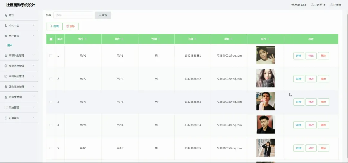
Task: Click email 773890004@qq.com
Action: pos(229,125)
